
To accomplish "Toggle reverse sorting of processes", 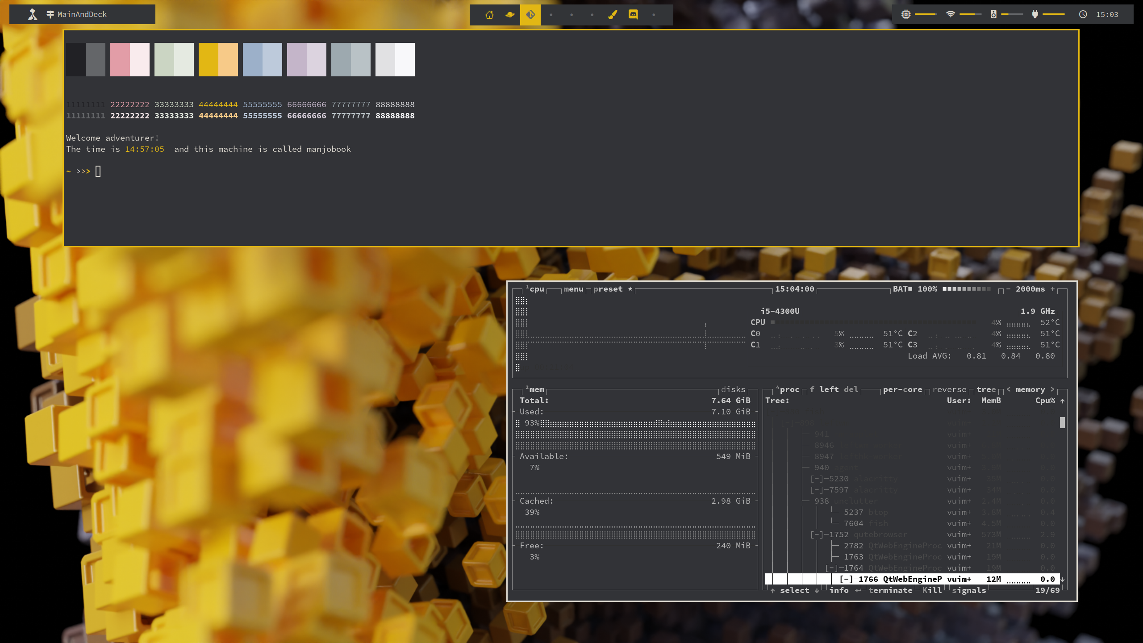I will (x=949, y=389).
